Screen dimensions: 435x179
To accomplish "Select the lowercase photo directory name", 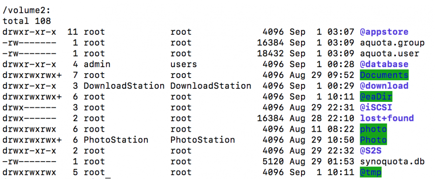I will point(373,129).
